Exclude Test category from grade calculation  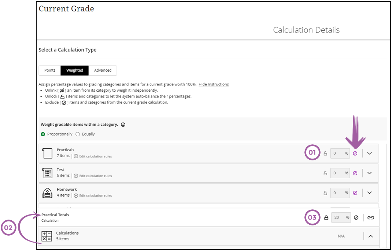[x=355, y=173]
